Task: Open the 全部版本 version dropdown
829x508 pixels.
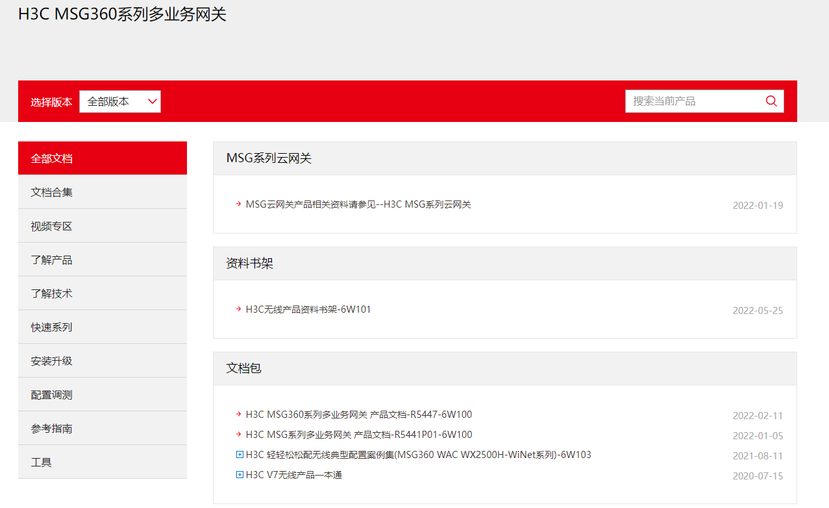Action: click(x=120, y=101)
